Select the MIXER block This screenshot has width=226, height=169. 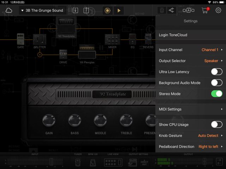point(112,39)
